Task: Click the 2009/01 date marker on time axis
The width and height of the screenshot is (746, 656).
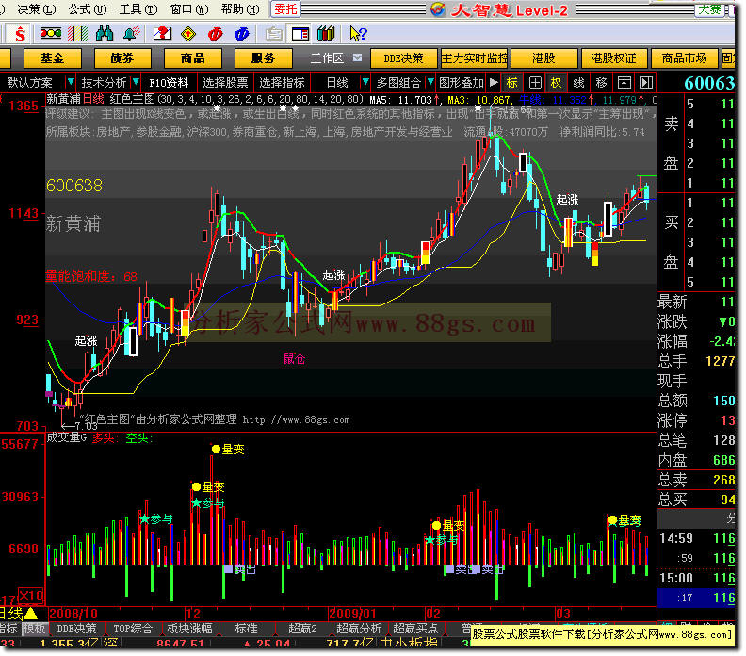Action: click(x=352, y=614)
